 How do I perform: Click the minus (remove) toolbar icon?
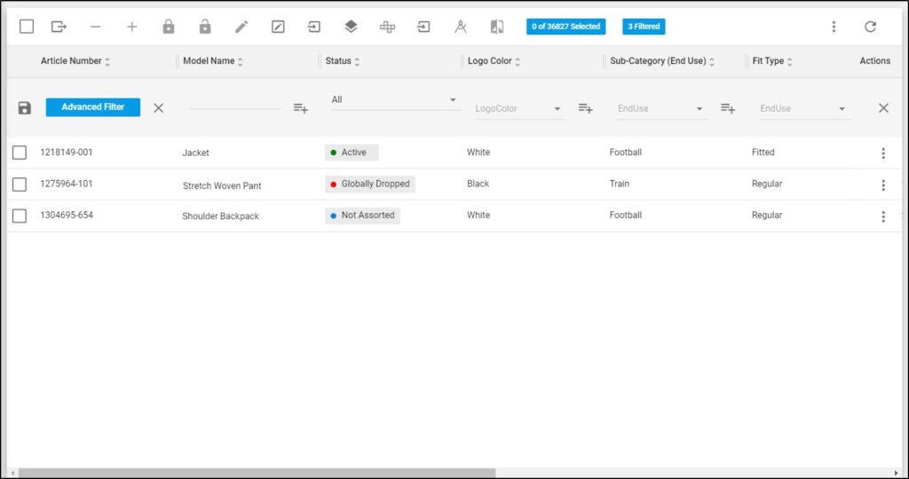(96, 27)
